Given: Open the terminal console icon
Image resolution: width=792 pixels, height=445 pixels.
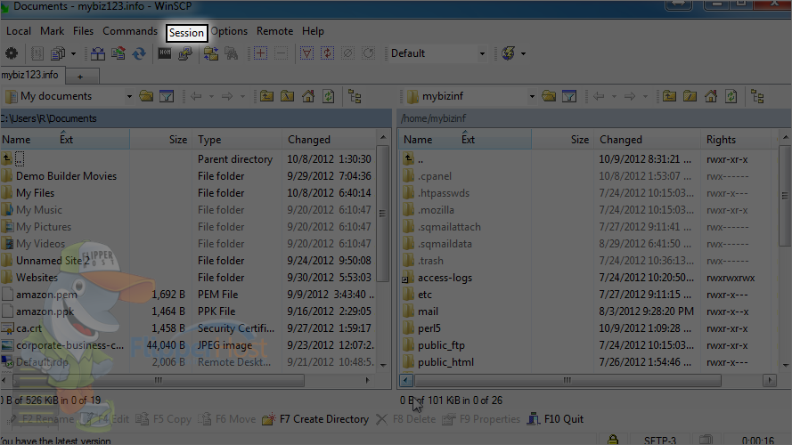Looking at the screenshot, I should [165, 53].
